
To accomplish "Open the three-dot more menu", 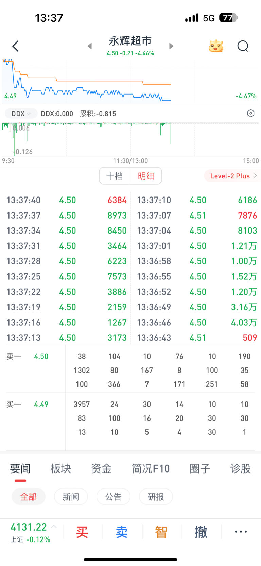I will tap(241, 532).
